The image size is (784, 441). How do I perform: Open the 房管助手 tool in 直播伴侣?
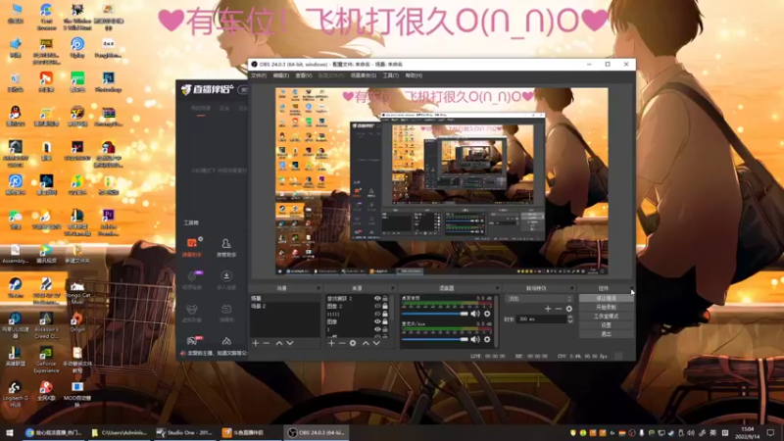pos(226,247)
